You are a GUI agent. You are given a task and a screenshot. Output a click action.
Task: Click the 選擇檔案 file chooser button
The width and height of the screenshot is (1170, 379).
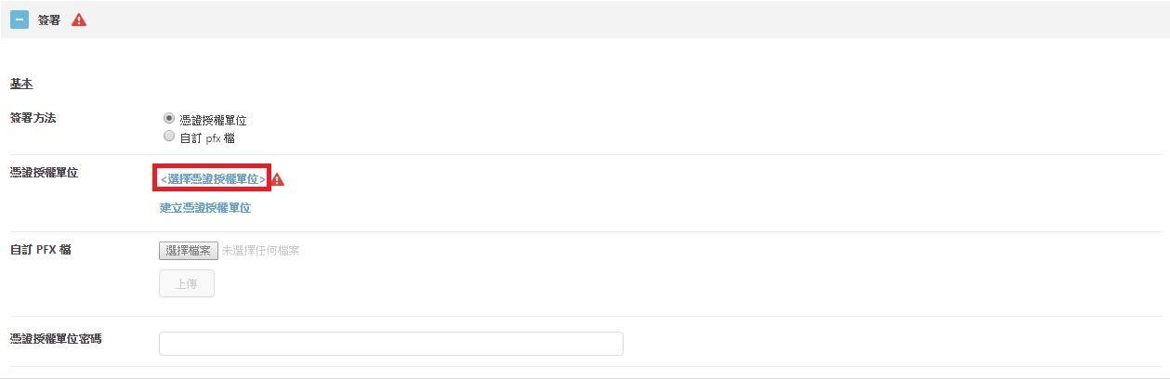(x=189, y=251)
